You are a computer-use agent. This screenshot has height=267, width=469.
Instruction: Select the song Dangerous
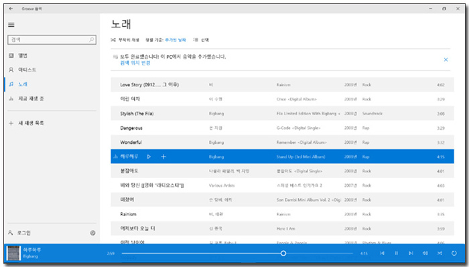point(131,128)
